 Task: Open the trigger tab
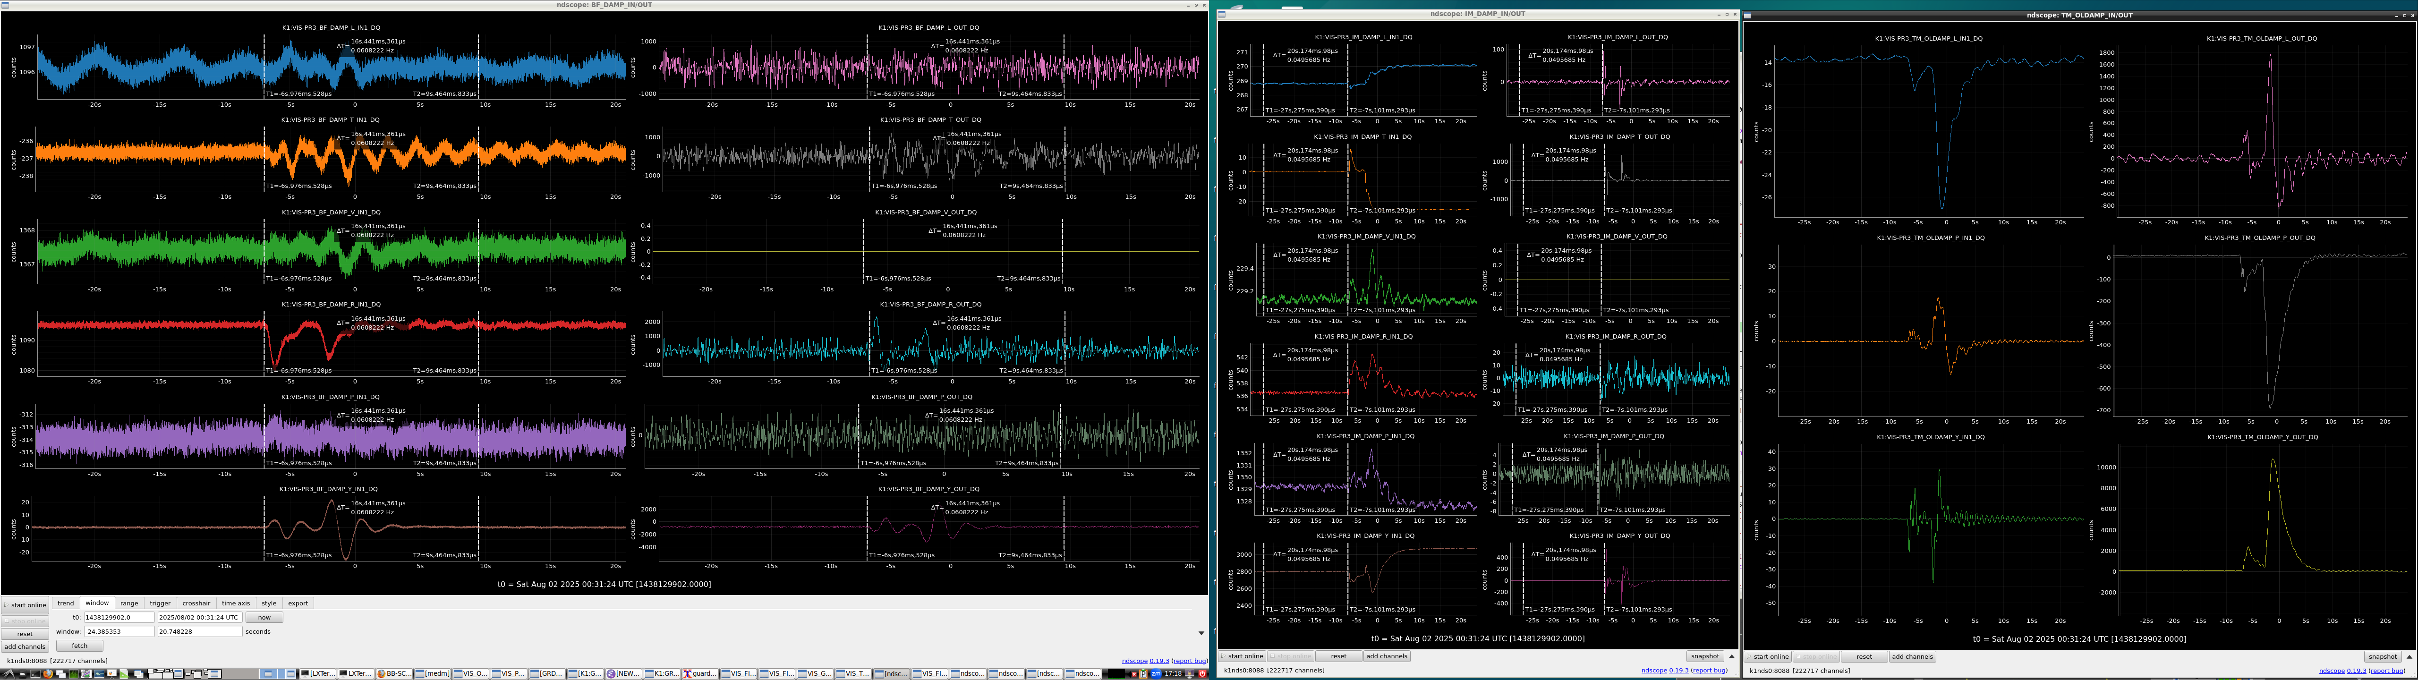(x=160, y=603)
